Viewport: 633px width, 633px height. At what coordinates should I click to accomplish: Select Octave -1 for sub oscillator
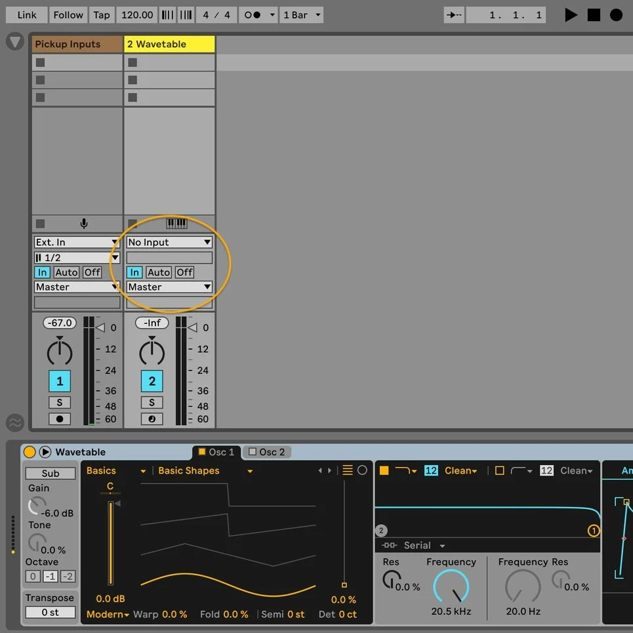click(51, 576)
